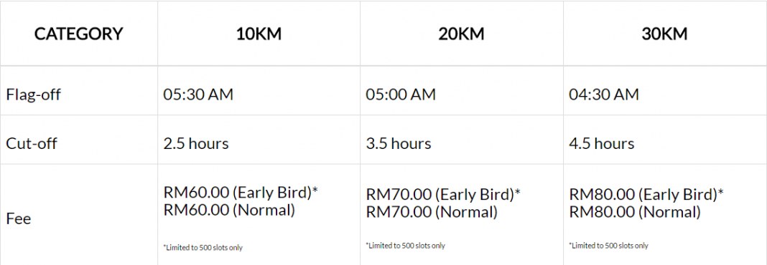Click the 3.5 hours cut-off cell

(399, 143)
